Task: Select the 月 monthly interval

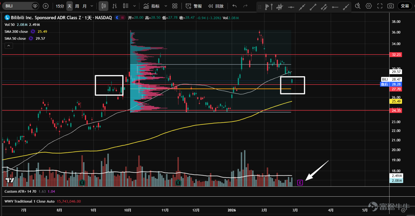Action: click(x=85, y=6)
